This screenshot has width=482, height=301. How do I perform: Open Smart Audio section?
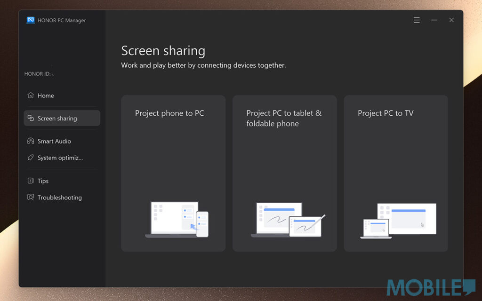pos(62,141)
